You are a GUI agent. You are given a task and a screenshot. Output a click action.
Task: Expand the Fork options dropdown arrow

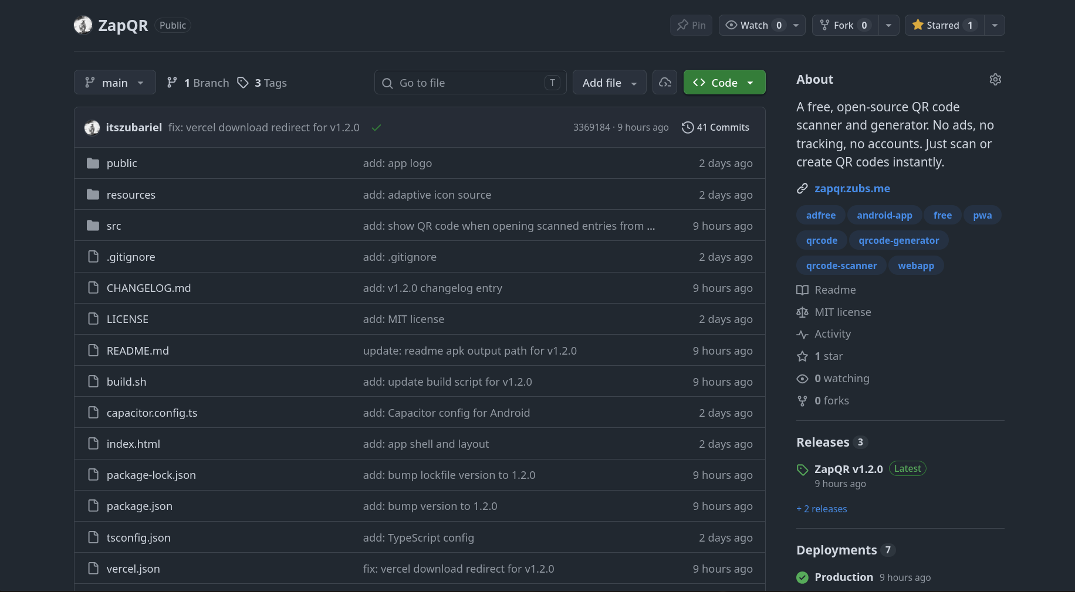coord(888,25)
